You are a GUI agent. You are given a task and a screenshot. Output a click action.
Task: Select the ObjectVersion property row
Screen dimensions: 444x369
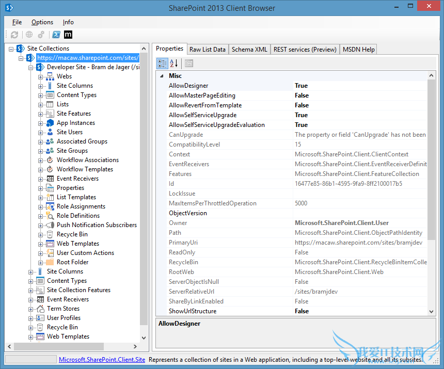(x=297, y=213)
